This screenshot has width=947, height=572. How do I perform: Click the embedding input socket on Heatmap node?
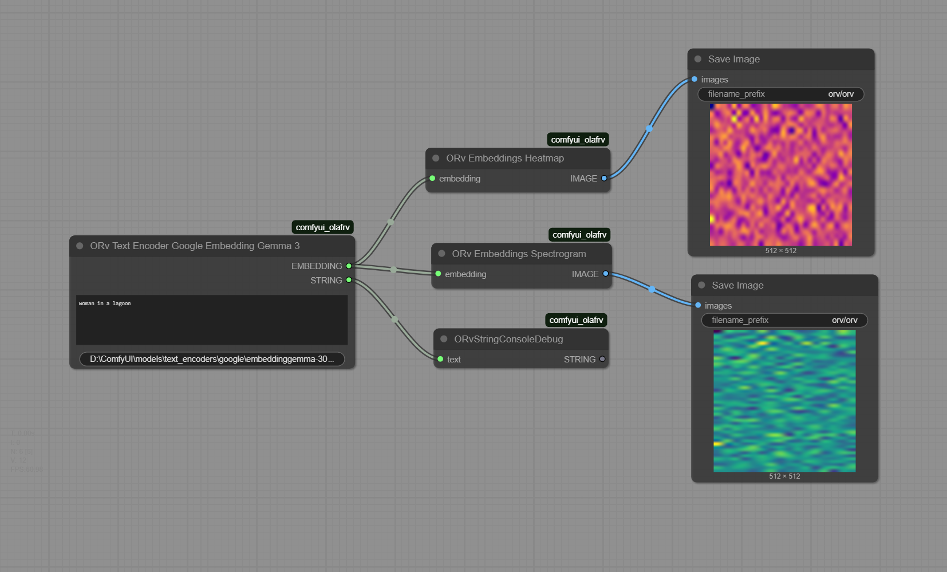(x=432, y=178)
